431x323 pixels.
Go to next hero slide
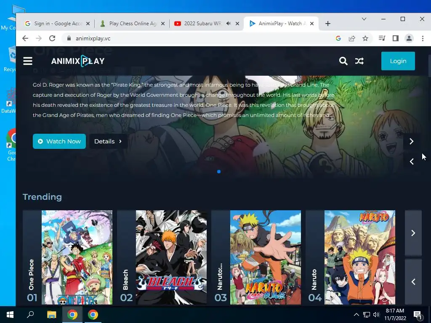pyautogui.click(x=412, y=141)
